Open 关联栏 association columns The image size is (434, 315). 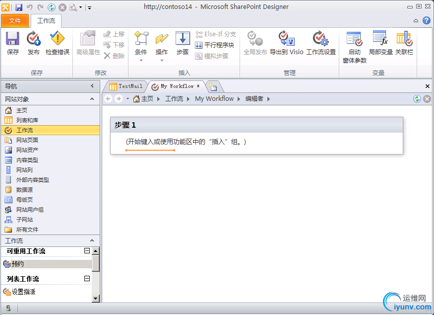(x=404, y=43)
